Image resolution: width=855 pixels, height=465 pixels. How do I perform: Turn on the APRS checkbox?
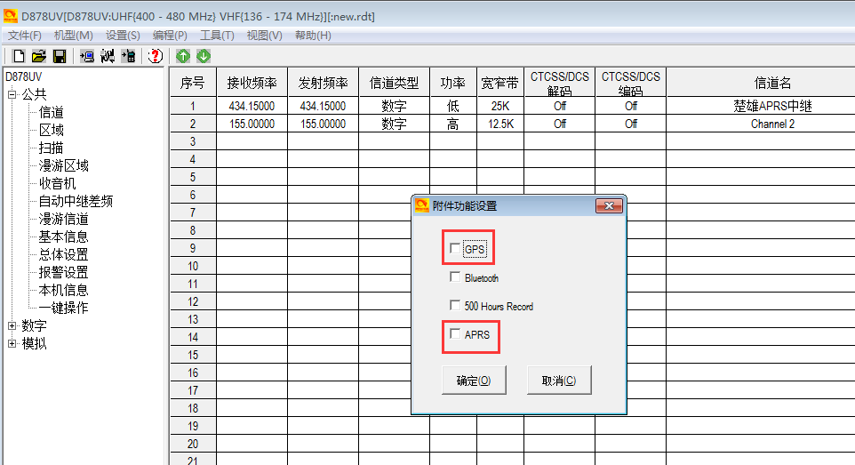click(x=455, y=334)
